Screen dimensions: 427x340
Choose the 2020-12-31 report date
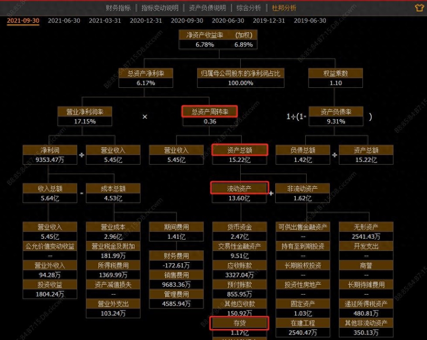point(146,21)
